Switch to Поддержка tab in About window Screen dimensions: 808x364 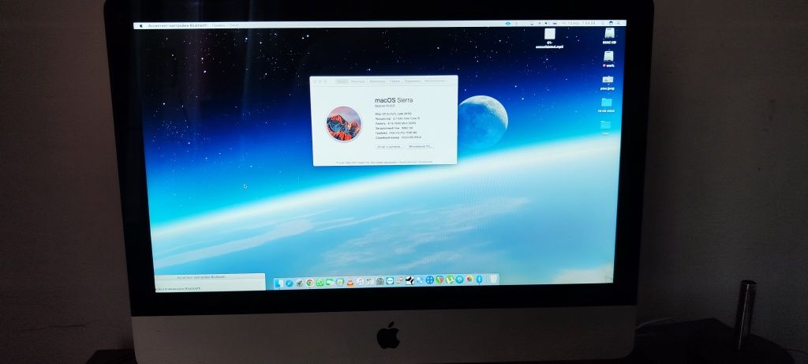click(x=413, y=81)
